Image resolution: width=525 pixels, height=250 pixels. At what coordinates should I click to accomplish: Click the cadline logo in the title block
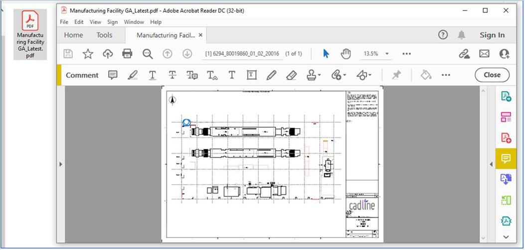[x=362, y=206]
